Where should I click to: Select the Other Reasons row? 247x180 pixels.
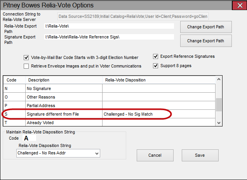109,97
